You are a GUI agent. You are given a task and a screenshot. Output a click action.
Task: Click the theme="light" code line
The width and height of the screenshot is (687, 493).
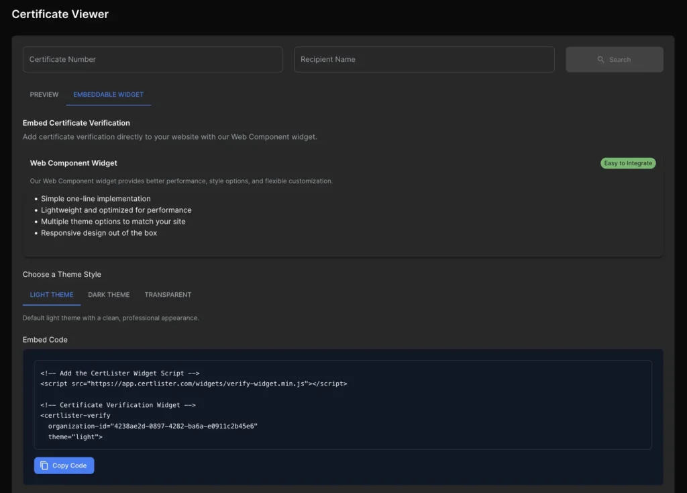(x=75, y=437)
